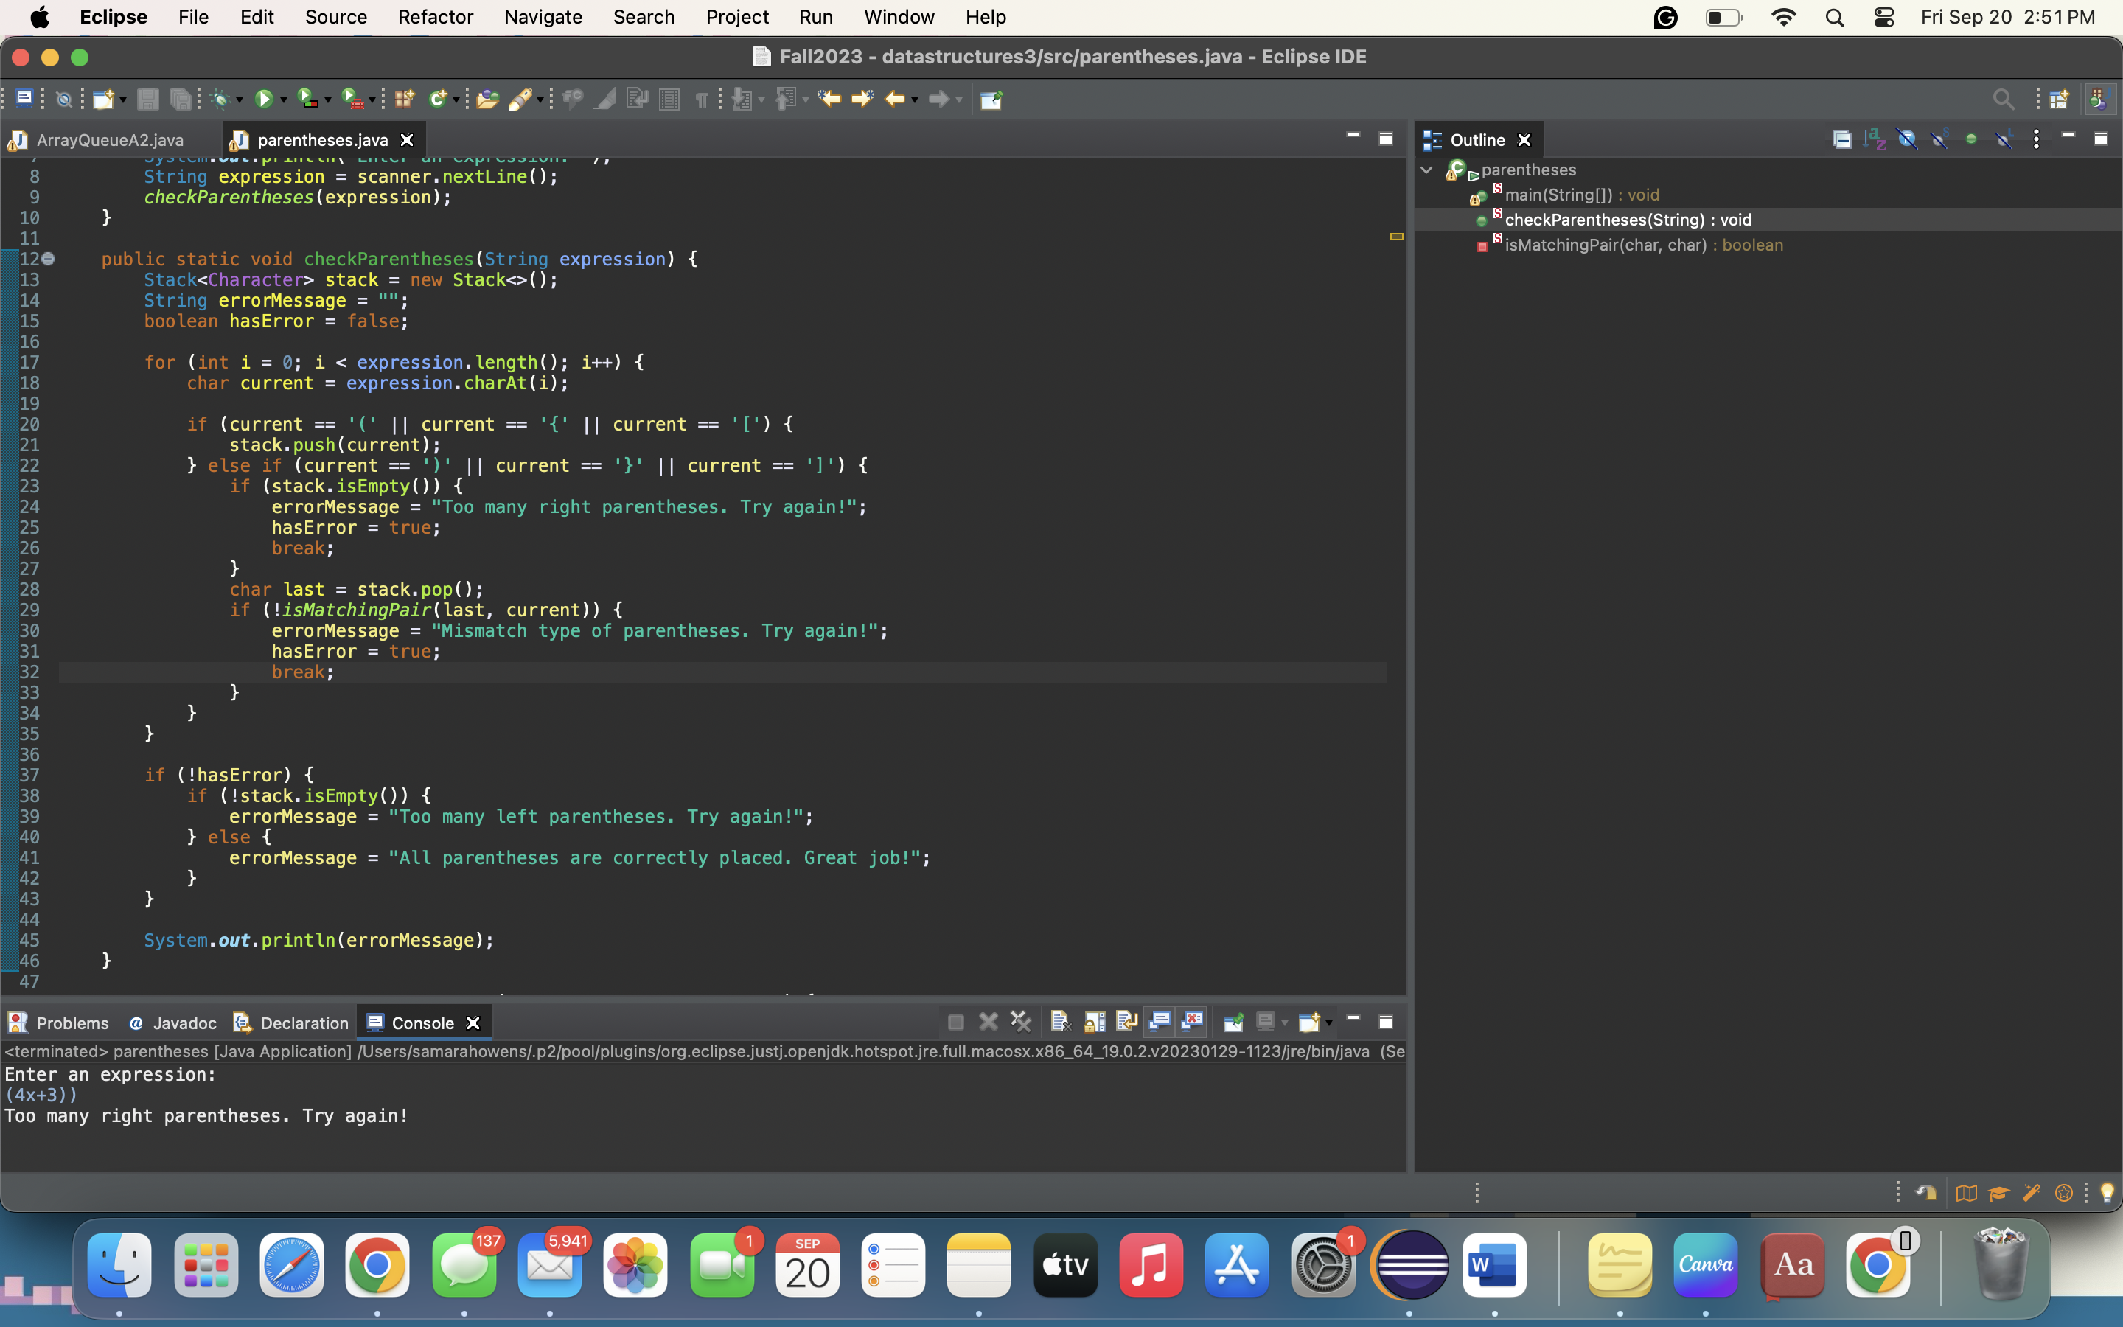Click the yellow warning marker in overview ruler
This screenshot has width=2123, height=1327.
click(1397, 236)
